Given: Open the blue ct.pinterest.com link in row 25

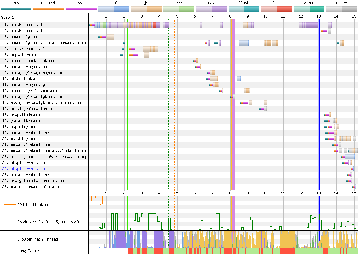Looking at the screenshot, I should [x=28, y=169].
